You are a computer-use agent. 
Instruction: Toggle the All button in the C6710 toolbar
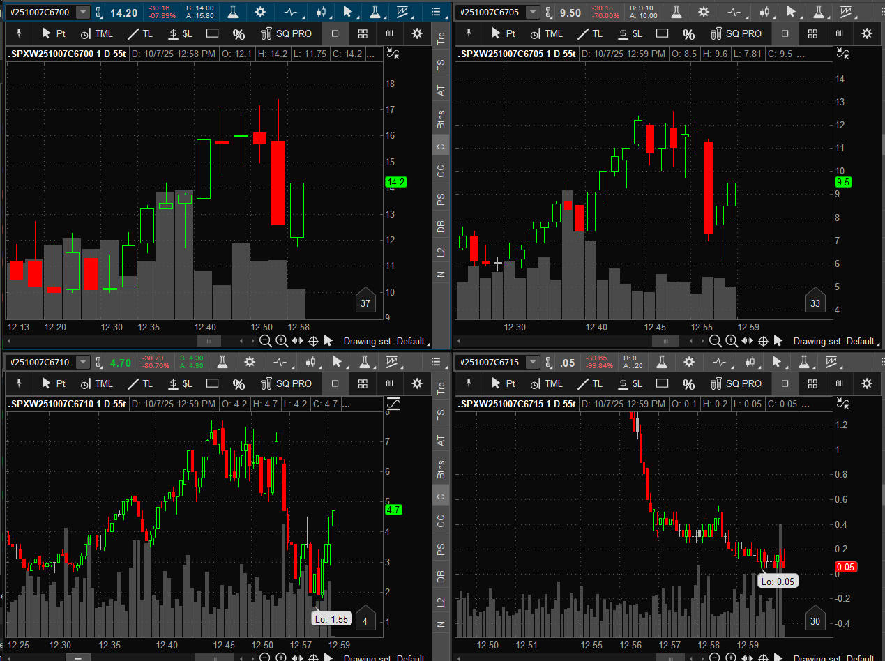coord(389,383)
